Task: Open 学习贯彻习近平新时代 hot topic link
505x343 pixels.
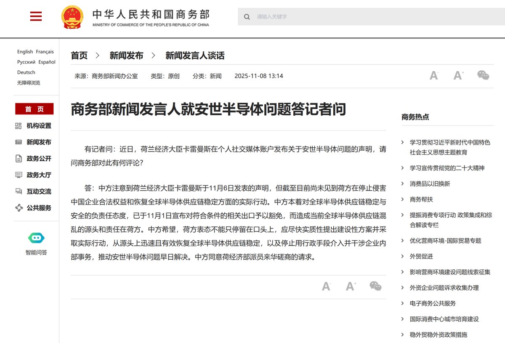Action: pos(450,147)
